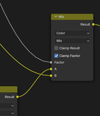The height and width of the screenshot is (116, 100).
Task: Click the yellow B input socket
Action: [51, 76]
